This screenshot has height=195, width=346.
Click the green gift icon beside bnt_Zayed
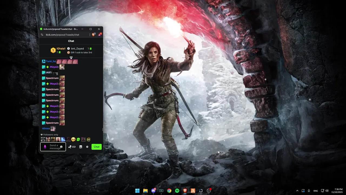(x=90, y=49)
